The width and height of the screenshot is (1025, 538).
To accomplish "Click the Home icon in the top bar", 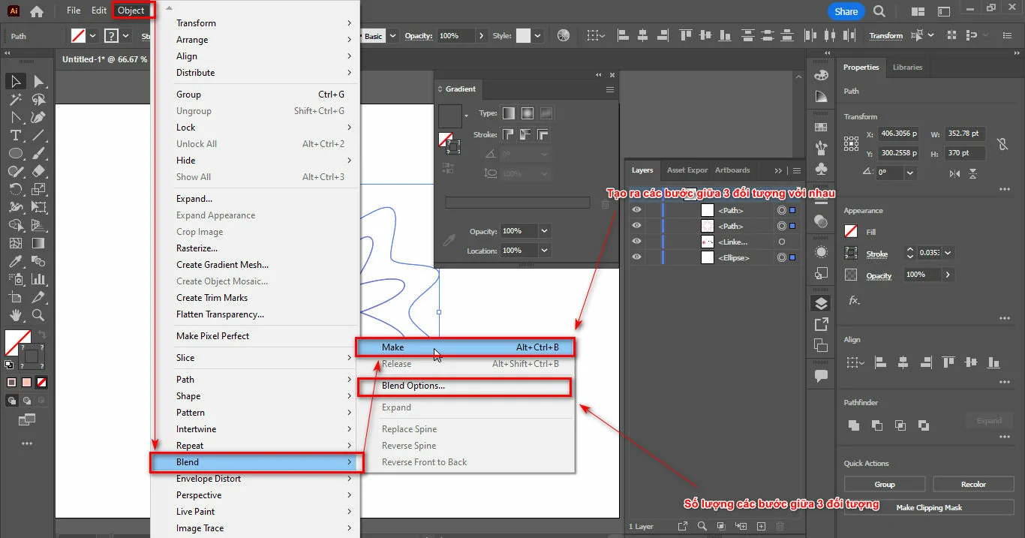I will click(36, 11).
